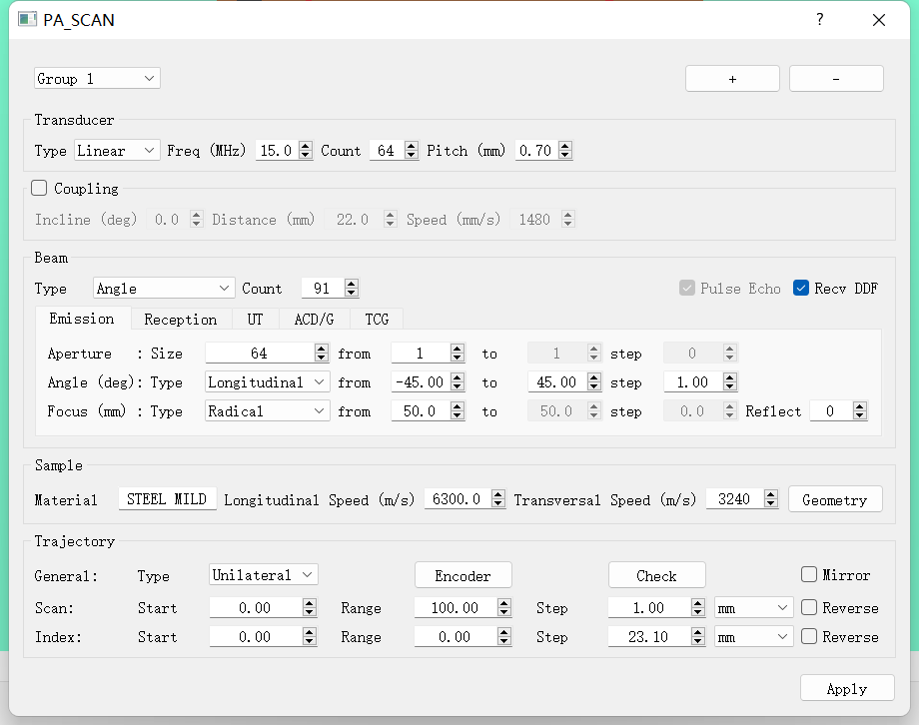Click the plus button to add group
The width and height of the screenshot is (919, 725).
pyautogui.click(x=732, y=79)
